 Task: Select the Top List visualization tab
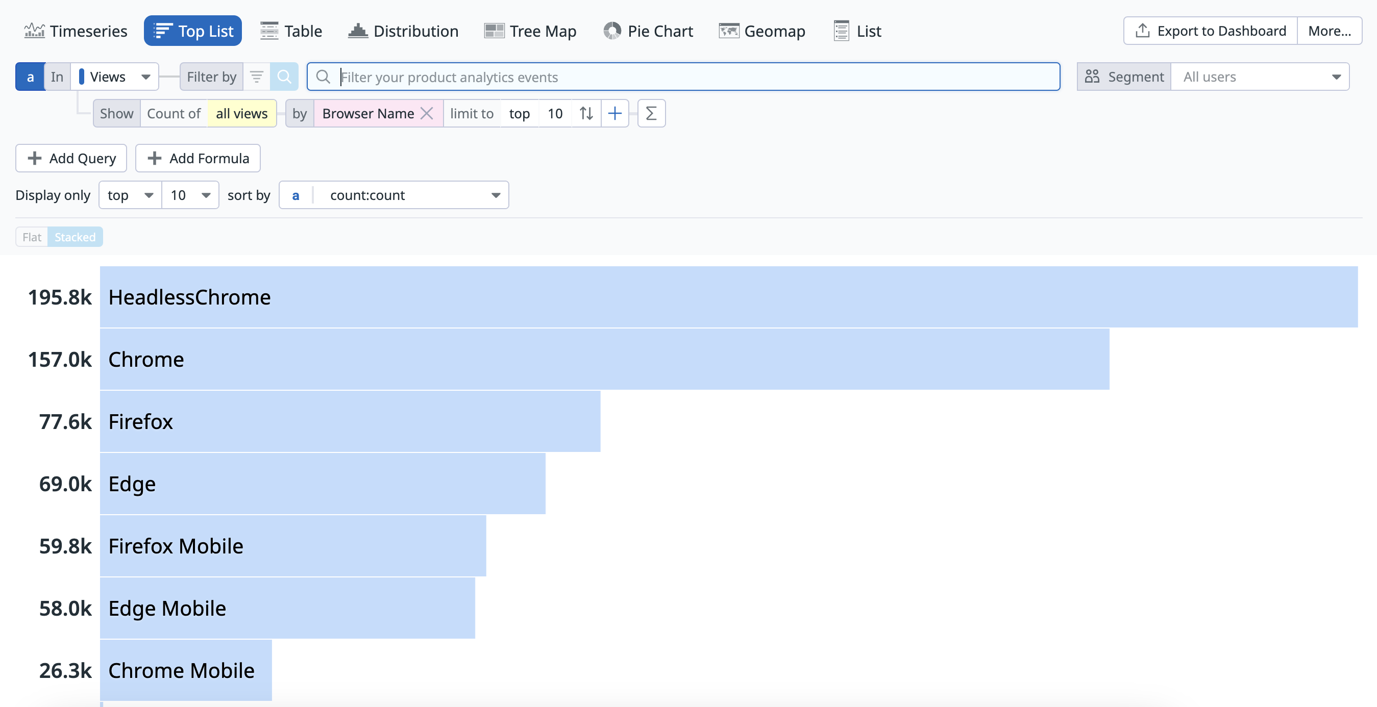pyautogui.click(x=192, y=31)
